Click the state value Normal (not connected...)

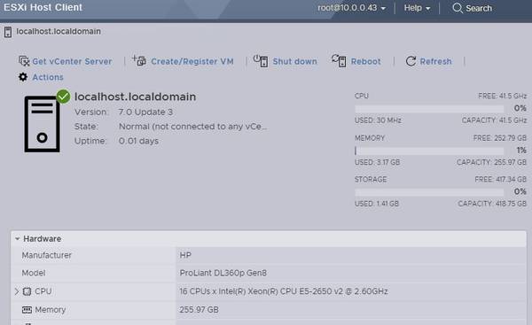pyautogui.click(x=192, y=127)
